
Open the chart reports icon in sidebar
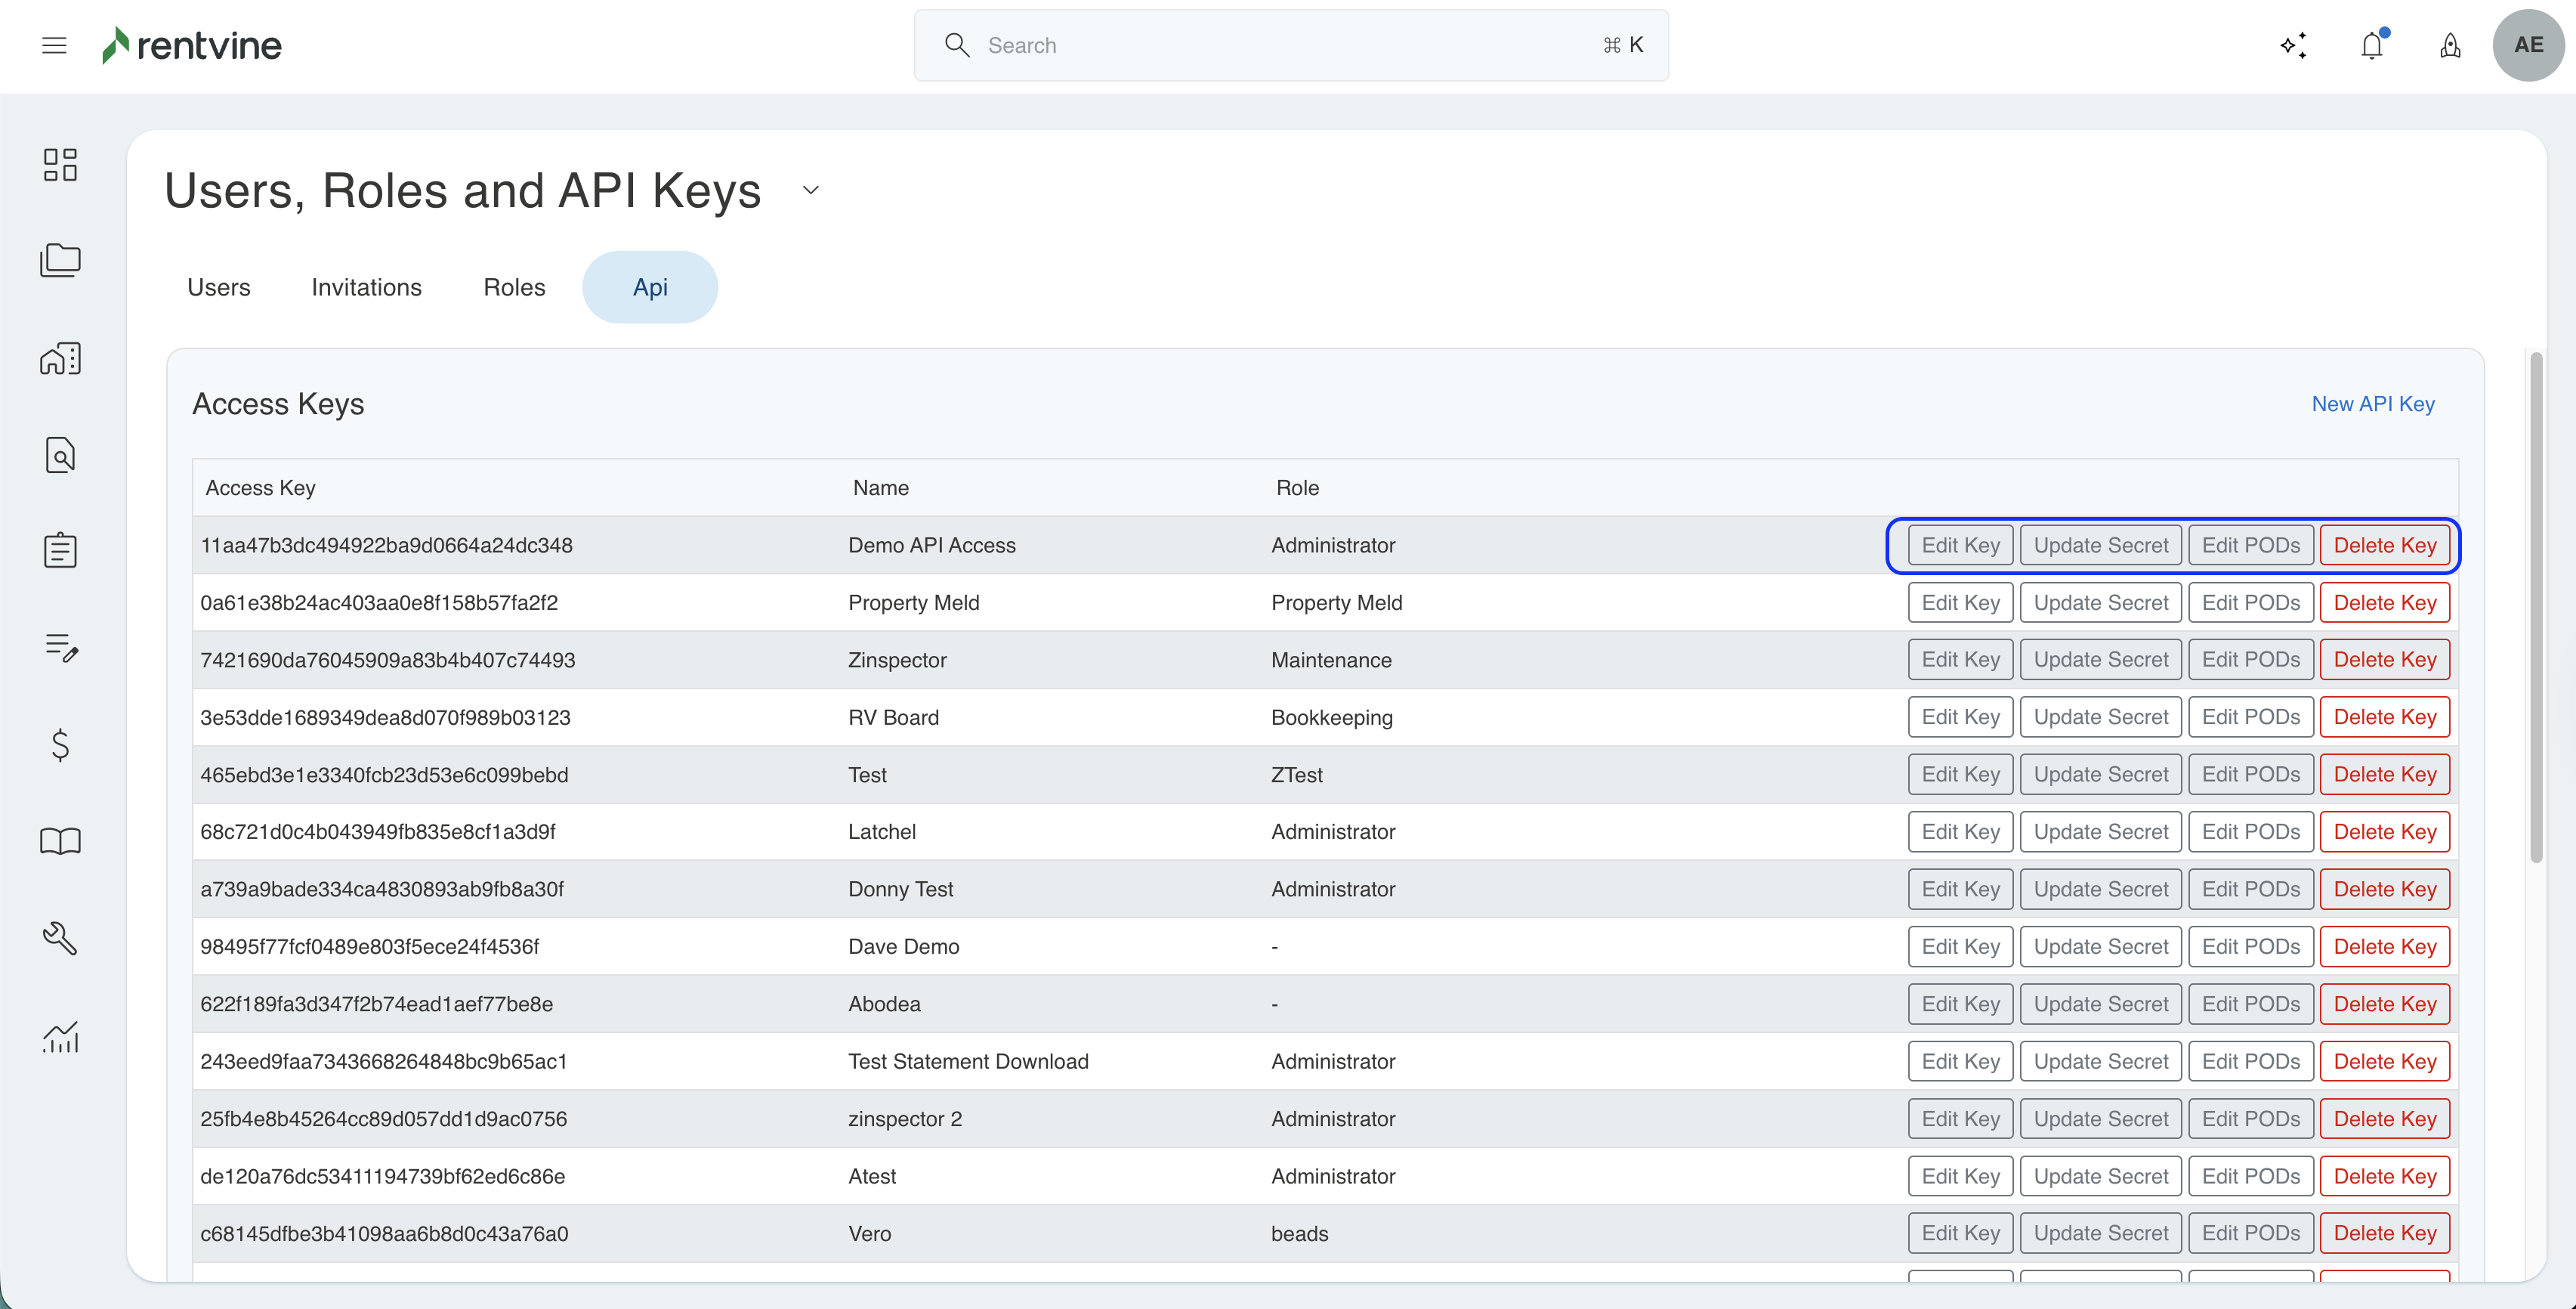click(60, 1036)
